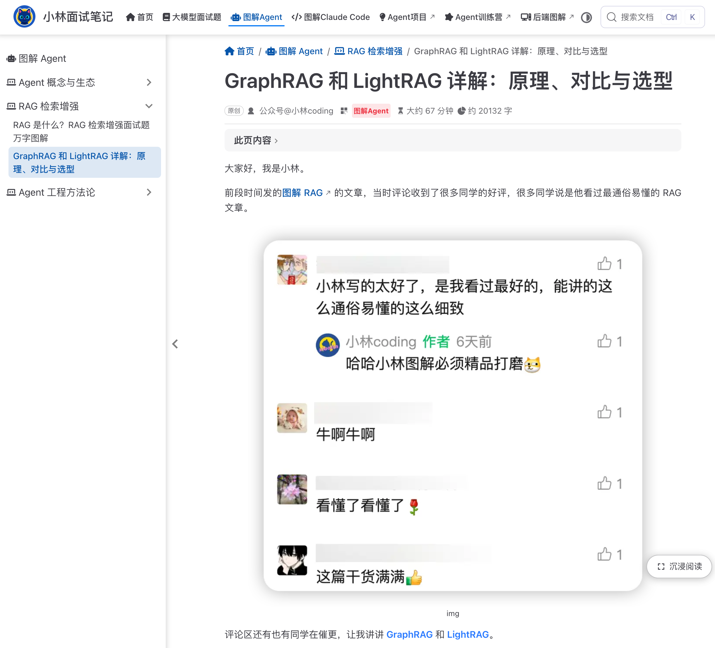Image resolution: width=715 pixels, height=648 pixels.
Task: Click lightbulb icon beside Agent项目
Action: [x=382, y=17]
